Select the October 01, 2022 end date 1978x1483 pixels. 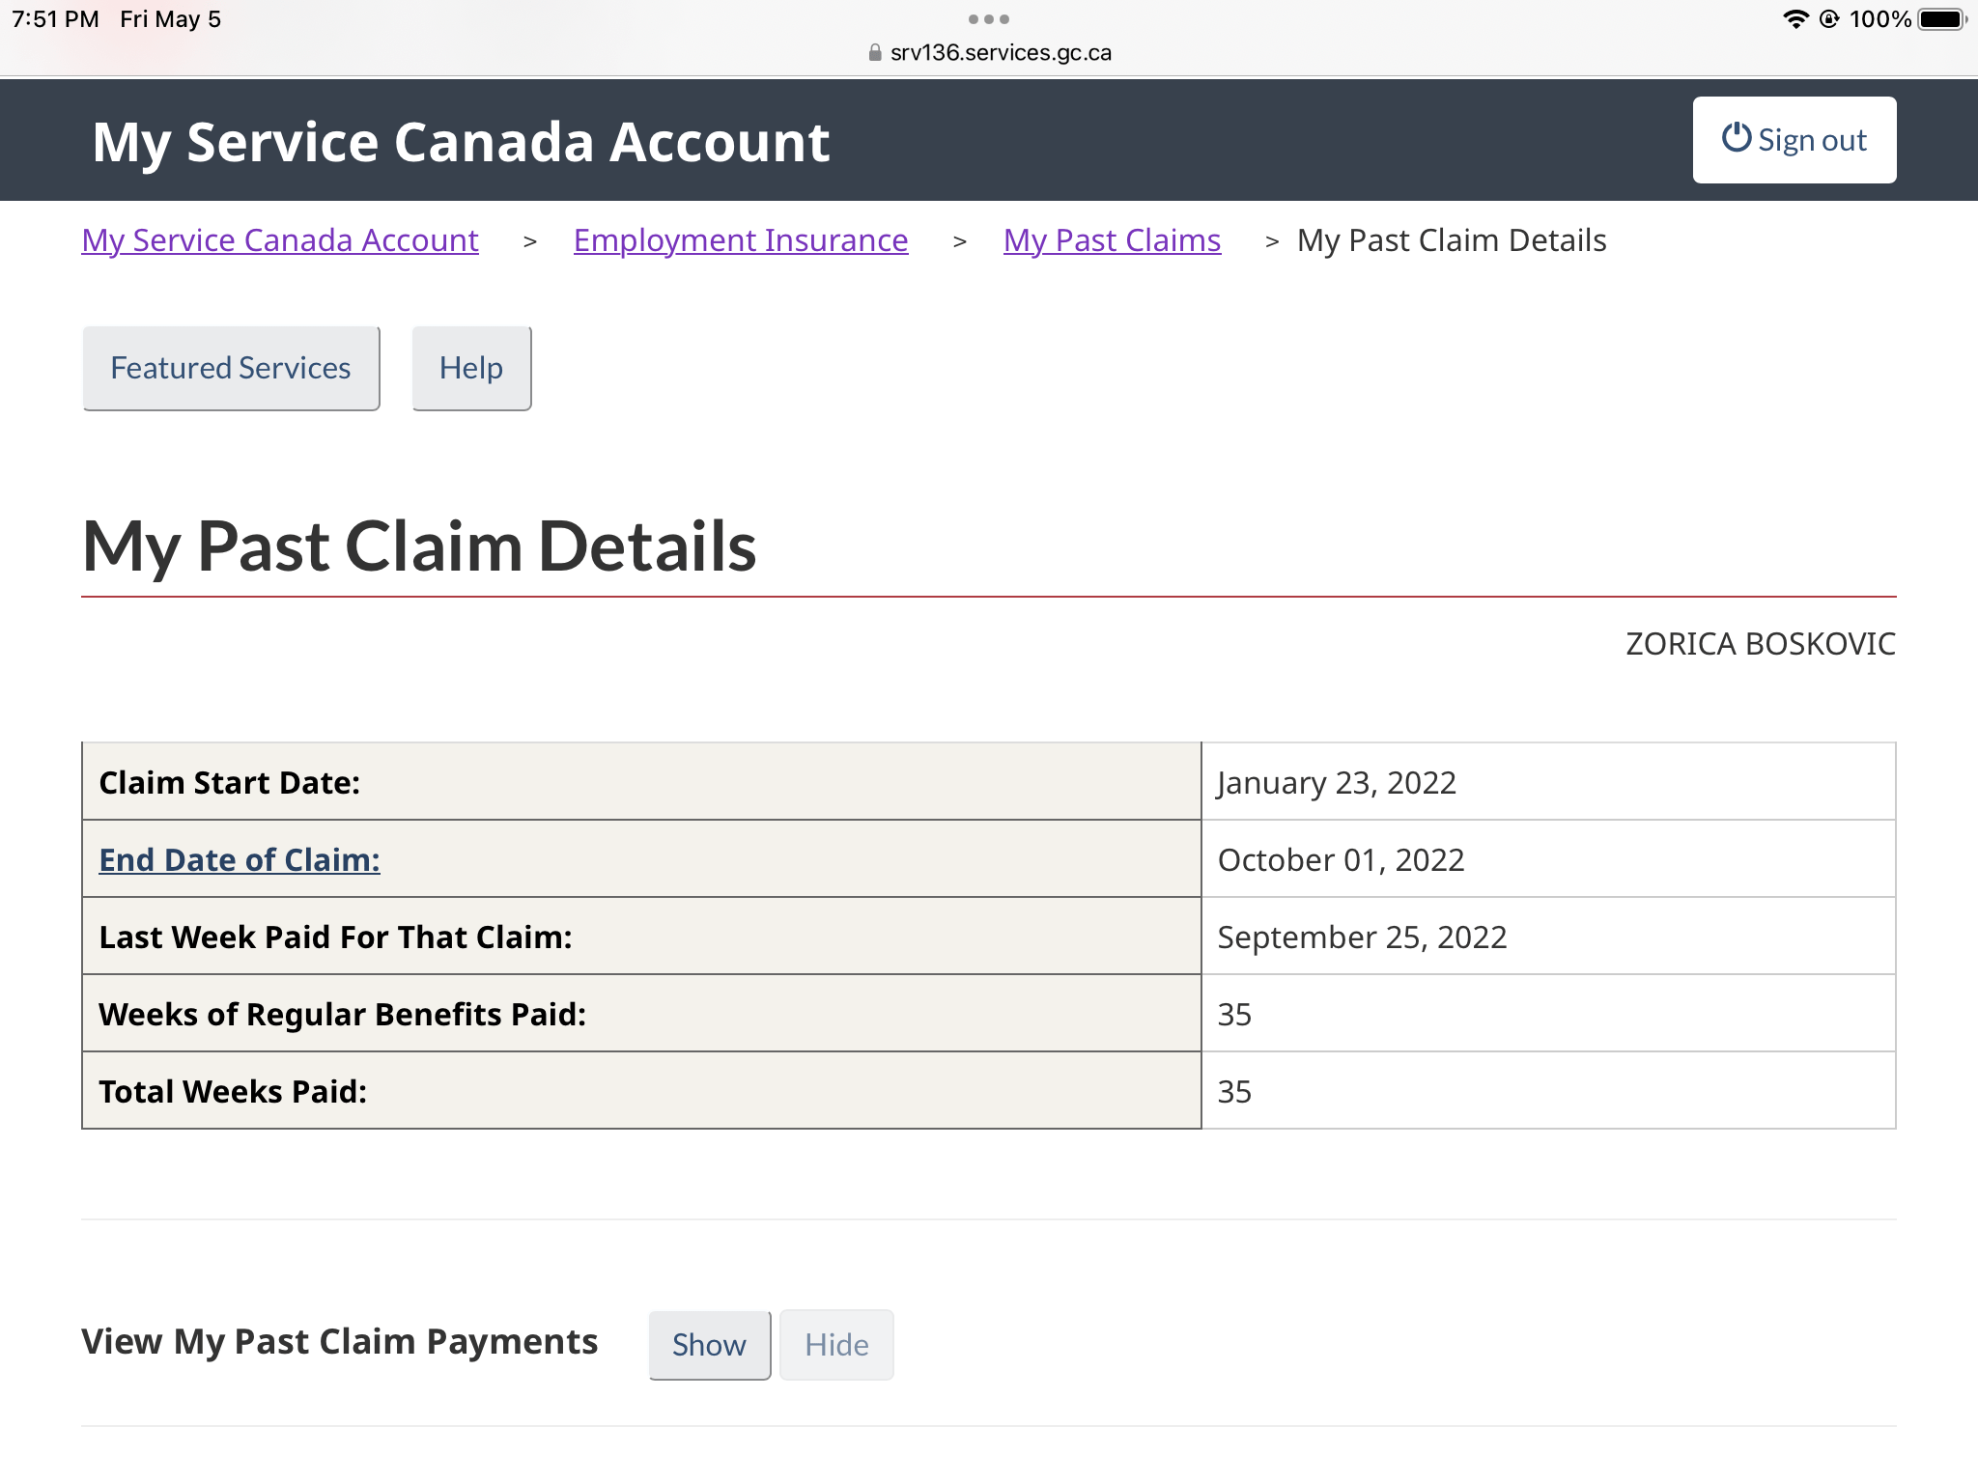pyautogui.click(x=1342, y=859)
